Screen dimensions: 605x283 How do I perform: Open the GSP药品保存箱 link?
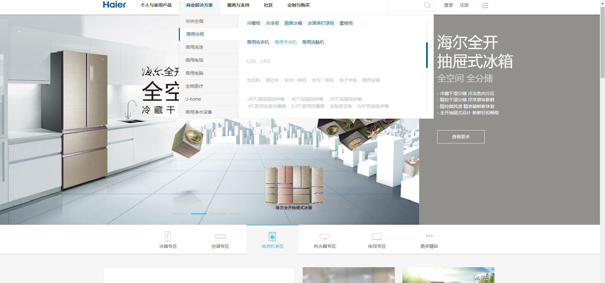coord(373,106)
